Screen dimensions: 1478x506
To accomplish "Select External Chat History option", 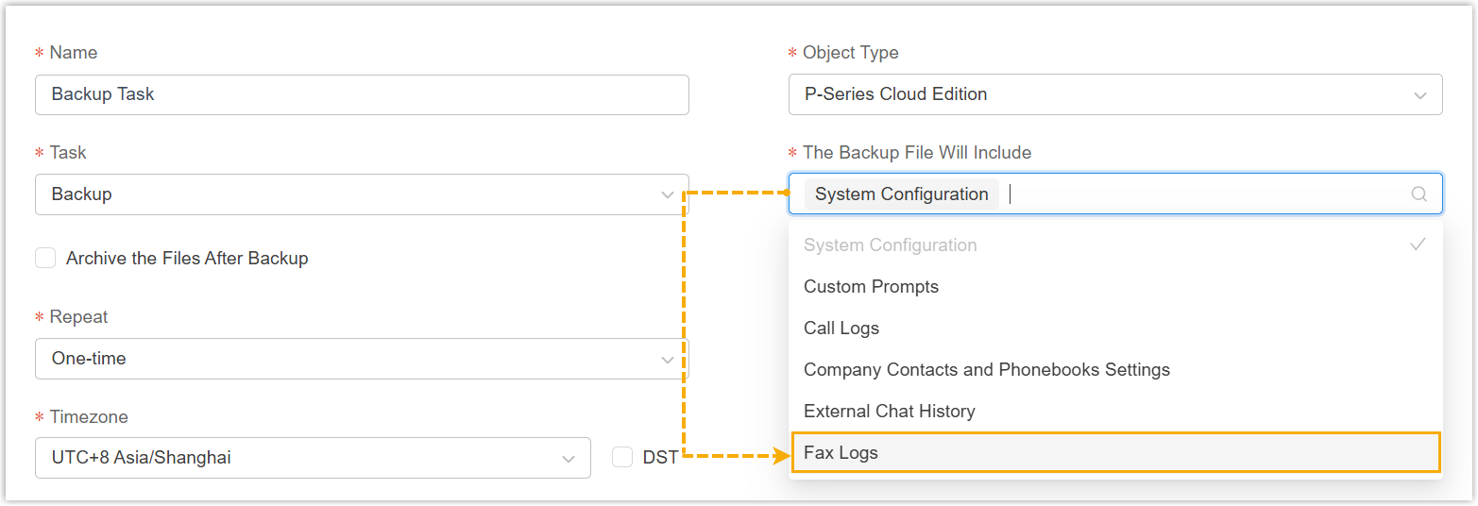I will [889, 412].
